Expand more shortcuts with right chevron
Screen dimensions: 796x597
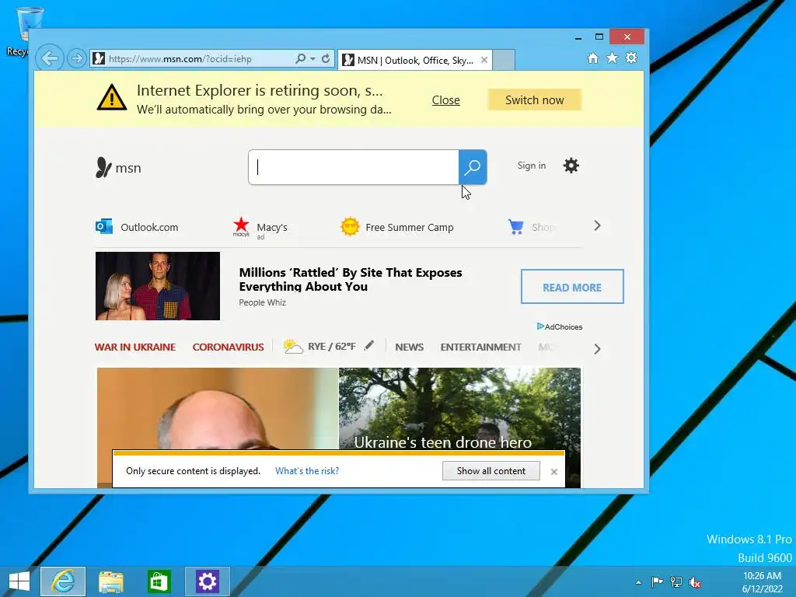coord(597,226)
